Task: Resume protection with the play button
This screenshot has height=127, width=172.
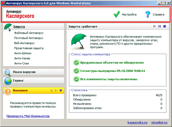Action: coord(155,26)
